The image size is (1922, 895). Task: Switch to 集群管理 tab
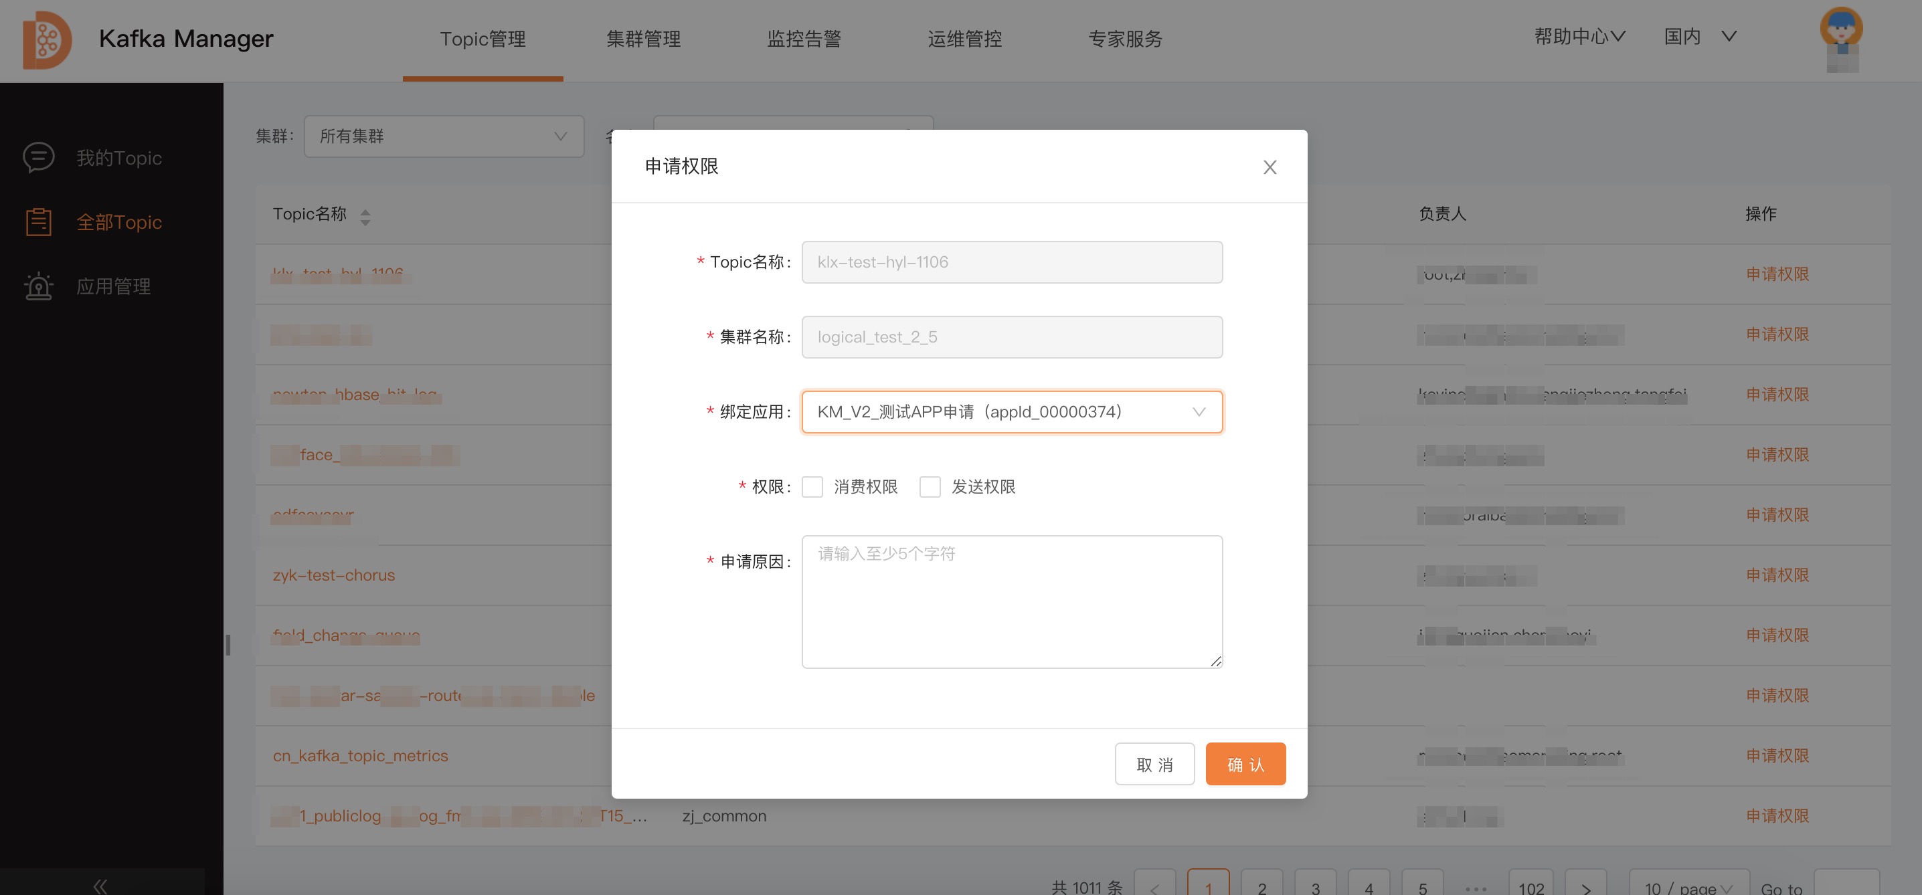[x=643, y=39]
